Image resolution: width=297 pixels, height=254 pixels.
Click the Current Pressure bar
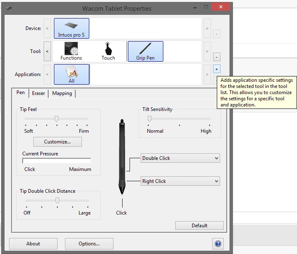57,161
